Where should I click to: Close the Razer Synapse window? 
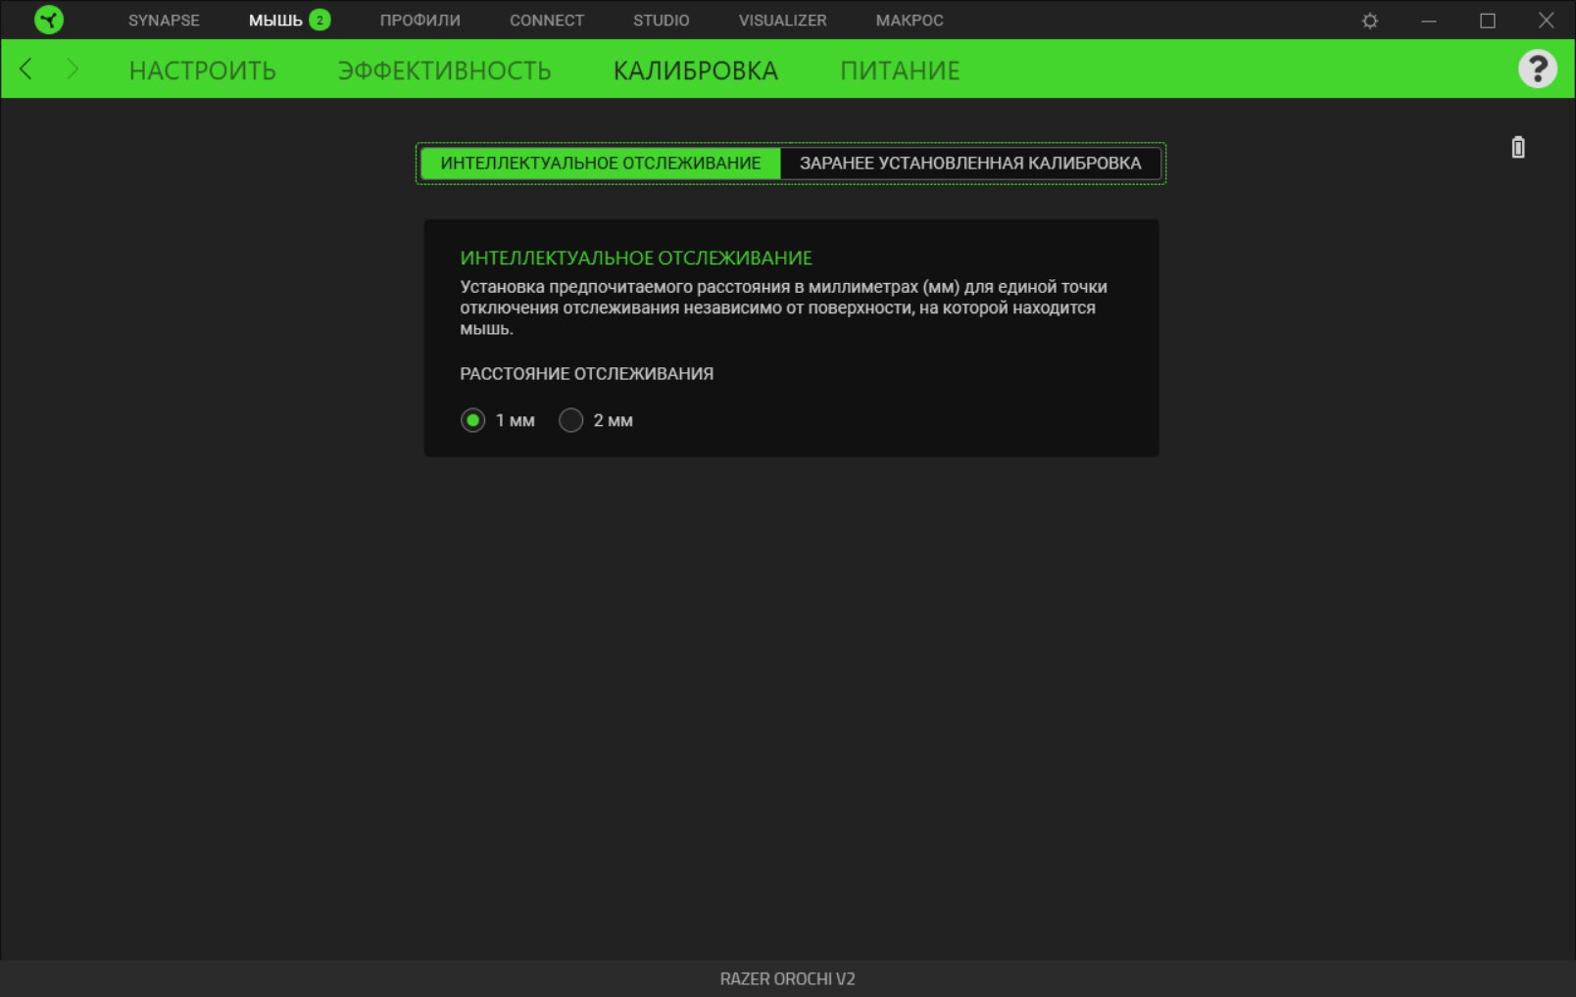[x=1547, y=21]
